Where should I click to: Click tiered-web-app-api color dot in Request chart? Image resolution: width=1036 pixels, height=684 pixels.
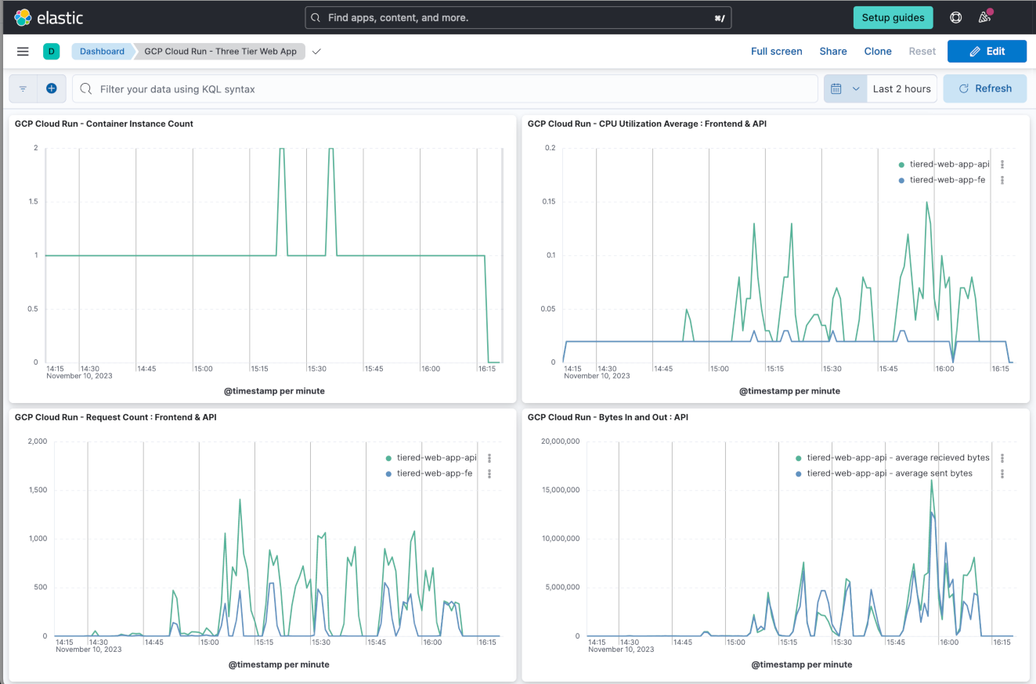388,459
